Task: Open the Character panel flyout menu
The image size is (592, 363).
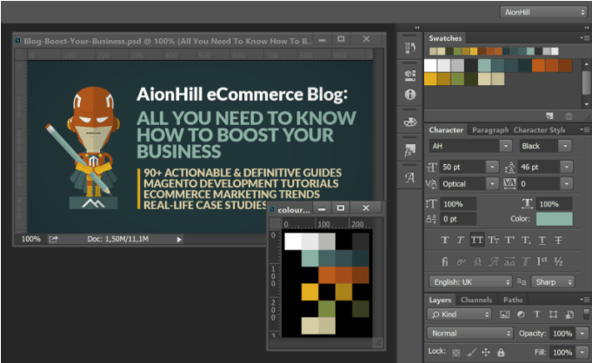Action: 584,129
